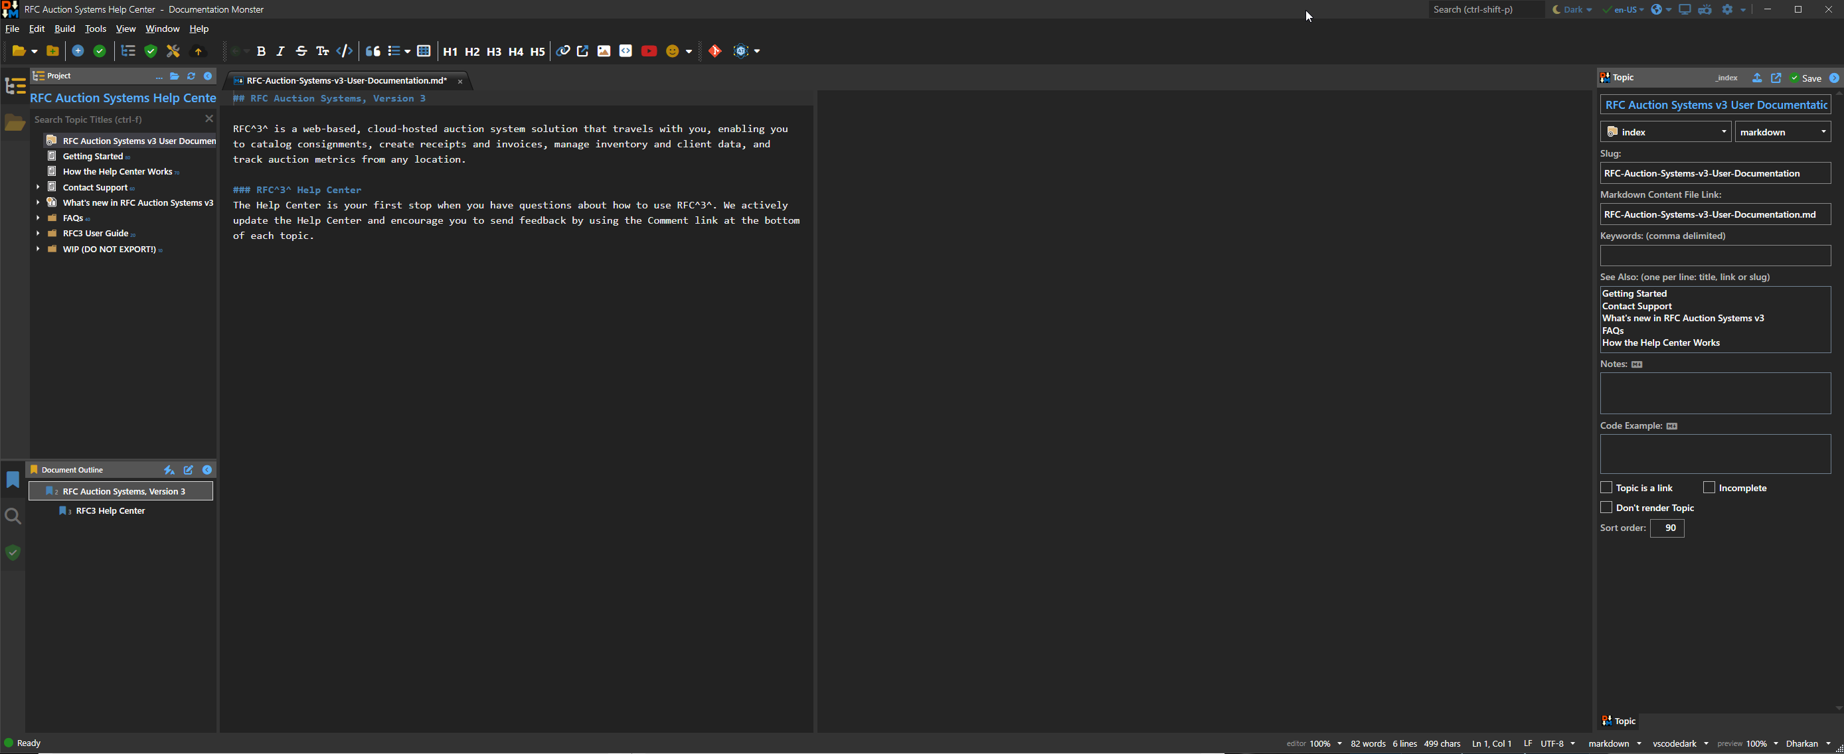Enable the Incomplete checkbox

pyautogui.click(x=1709, y=487)
